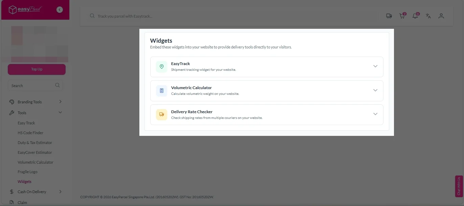This screenshot has width=464, height=206.
Task: Expand the EasyTrack widget chevron
Action: 375,66
